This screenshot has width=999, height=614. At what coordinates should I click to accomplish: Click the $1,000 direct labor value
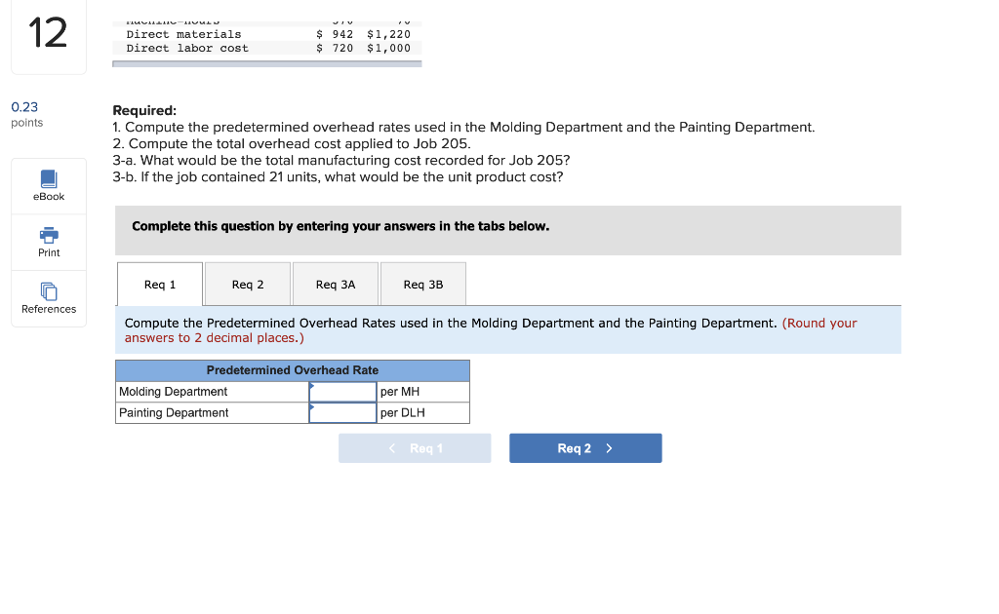tap(388, 49)
